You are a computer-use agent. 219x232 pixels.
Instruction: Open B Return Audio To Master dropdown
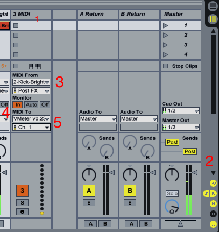click(139, 119)
